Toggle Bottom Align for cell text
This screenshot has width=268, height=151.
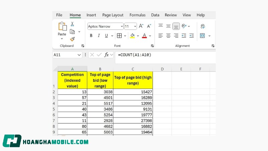click(176, 26)
